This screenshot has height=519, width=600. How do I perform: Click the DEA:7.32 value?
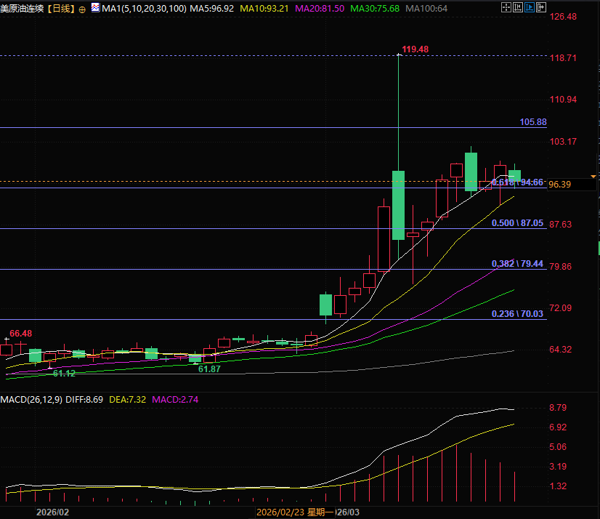point(127,400)
